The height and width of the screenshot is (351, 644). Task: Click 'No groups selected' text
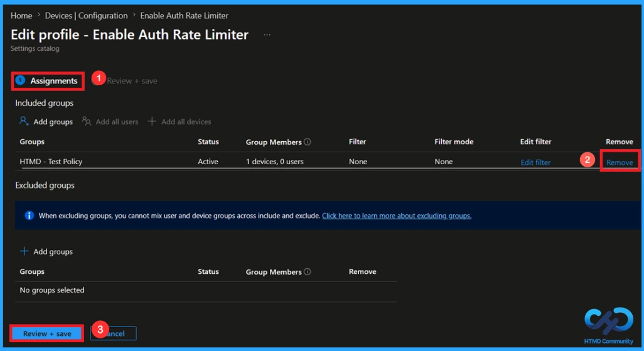(x=52, y=290)
